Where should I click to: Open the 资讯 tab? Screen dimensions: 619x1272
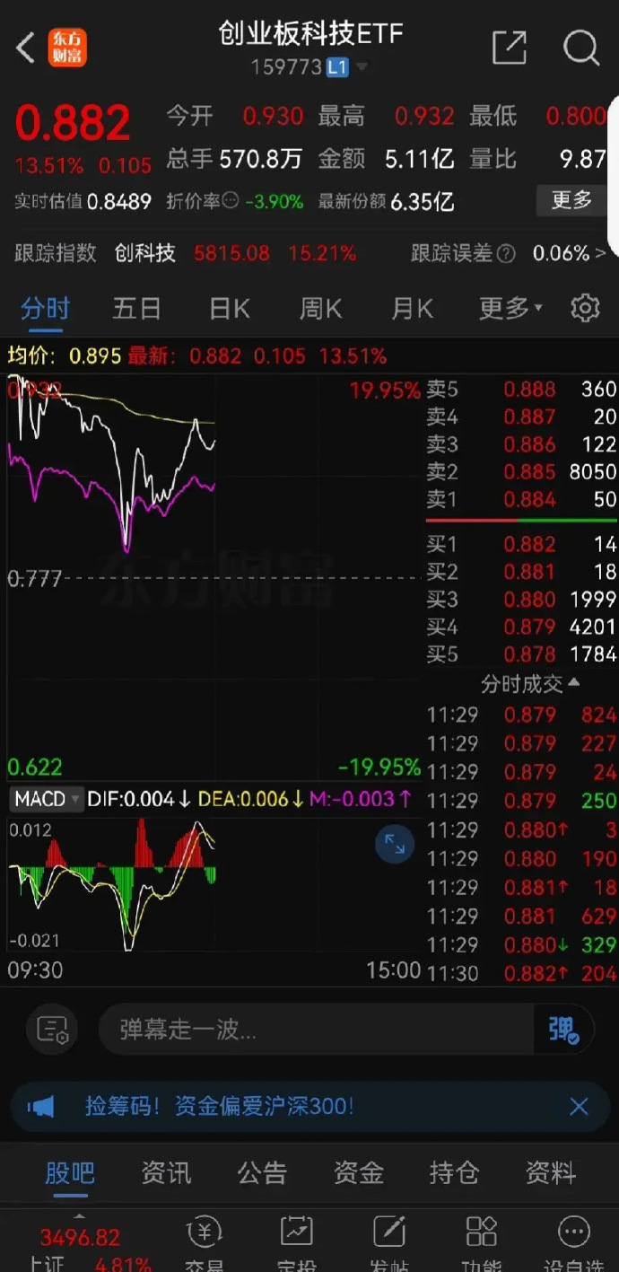(x=166, y=1172)
